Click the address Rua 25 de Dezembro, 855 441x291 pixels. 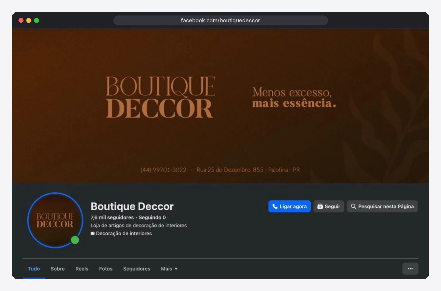230,170
